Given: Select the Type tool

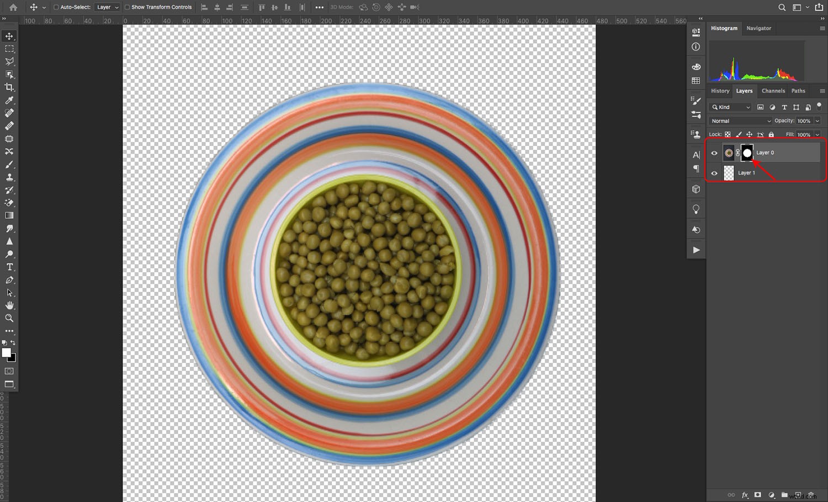Looking at the screenshot, I should click(9, 267).
